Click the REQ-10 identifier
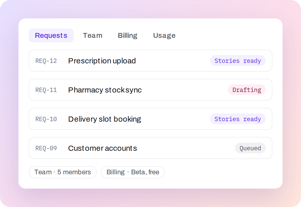 pos(46,119)
